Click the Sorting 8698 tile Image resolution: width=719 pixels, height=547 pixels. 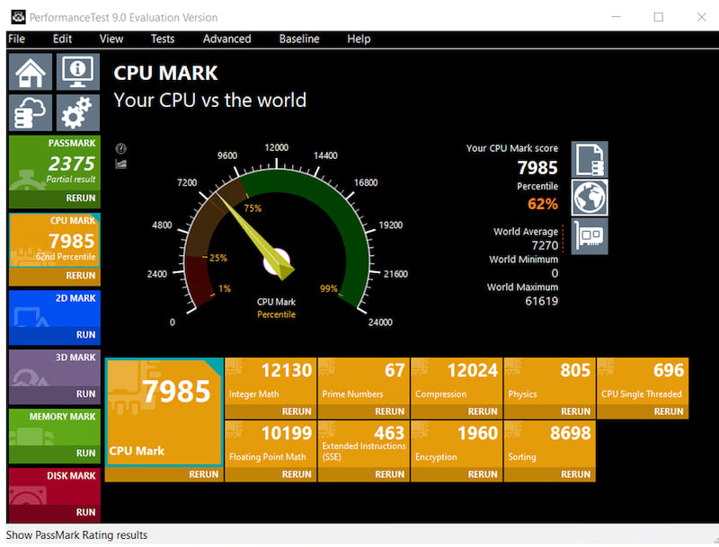(x=550, y=445)
